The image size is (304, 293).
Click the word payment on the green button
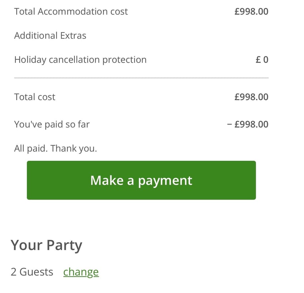click(165, 181)
